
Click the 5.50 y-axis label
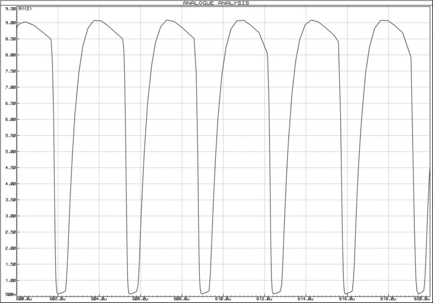(10, 135)
